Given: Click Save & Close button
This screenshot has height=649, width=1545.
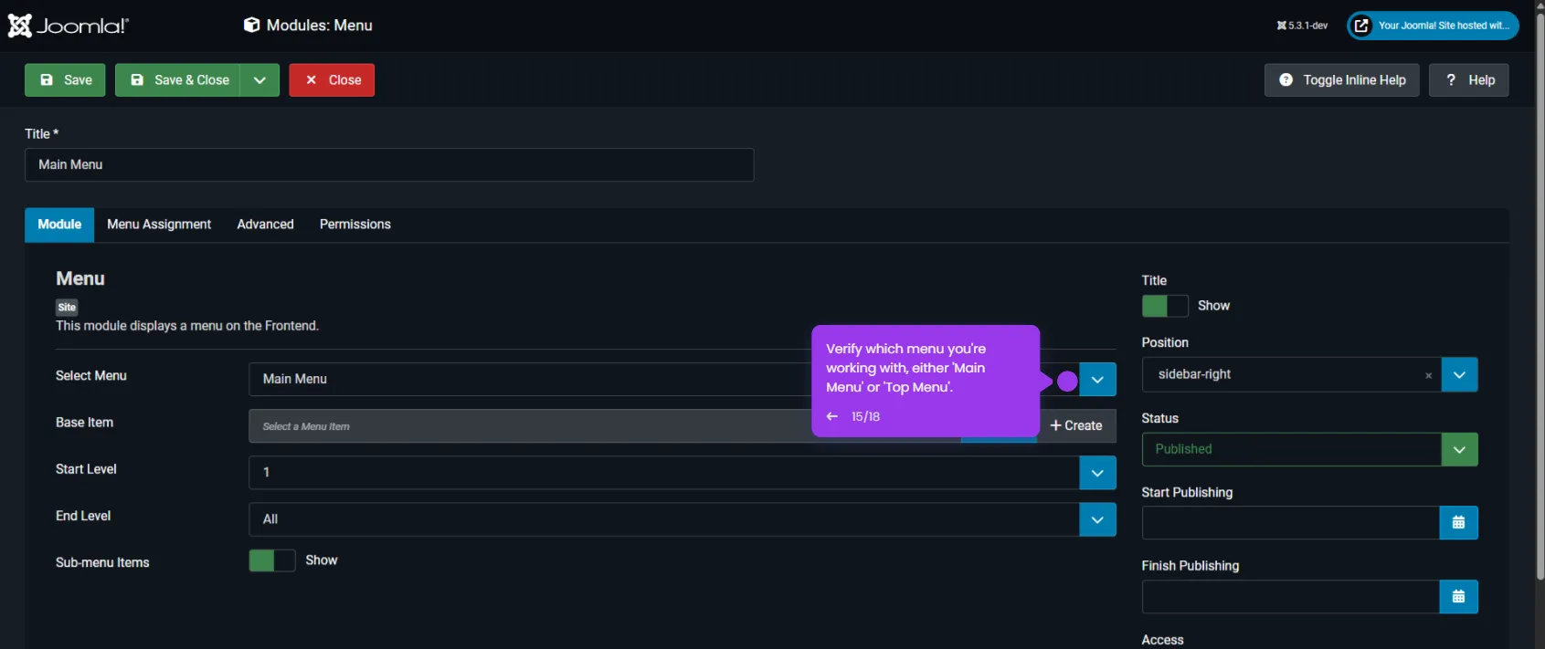Looking at the screenshot, I should coord(178,80).
